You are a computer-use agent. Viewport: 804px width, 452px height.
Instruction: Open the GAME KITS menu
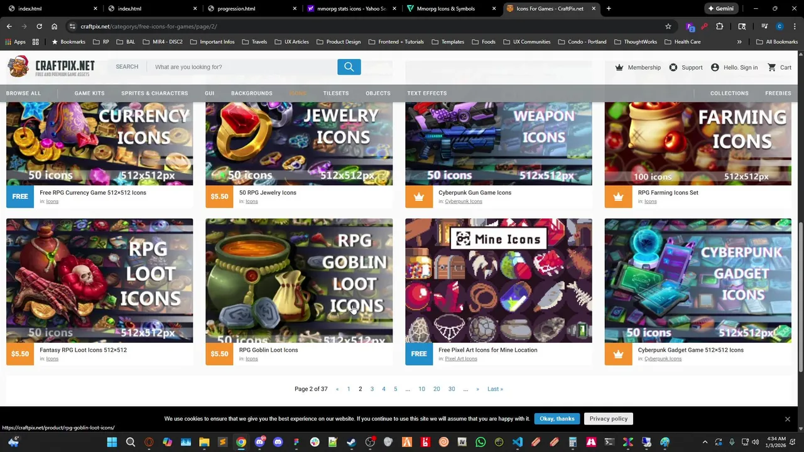[x=90, y=93]
